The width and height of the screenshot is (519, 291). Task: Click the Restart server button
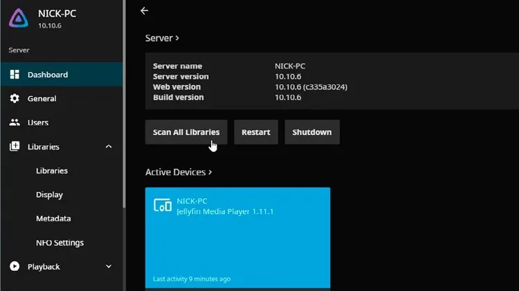pyautogui.click(x=256, y=132)
